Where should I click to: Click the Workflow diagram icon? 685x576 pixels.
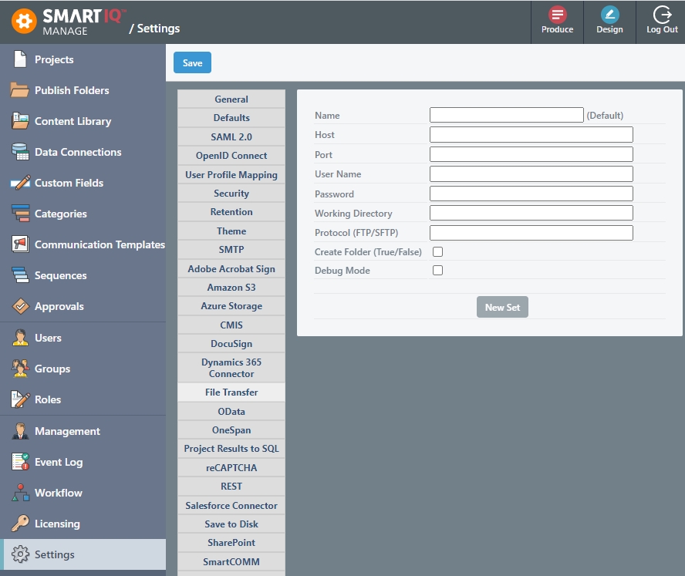pyautogui.click(x=20, y=493)
